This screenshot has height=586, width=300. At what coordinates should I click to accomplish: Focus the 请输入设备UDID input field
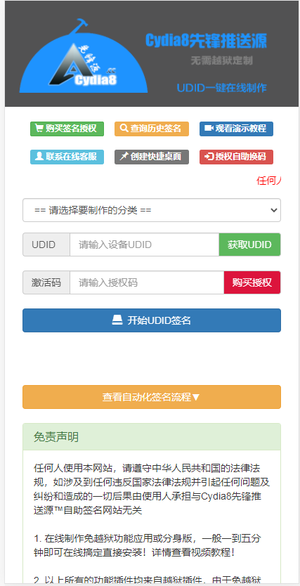click(x=144, y=245)
